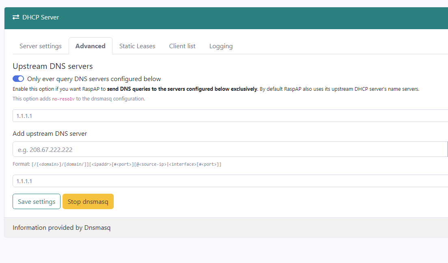Screen dimensions: 448x263
Task: Click Stop dnsmasq
Action: 88,201
